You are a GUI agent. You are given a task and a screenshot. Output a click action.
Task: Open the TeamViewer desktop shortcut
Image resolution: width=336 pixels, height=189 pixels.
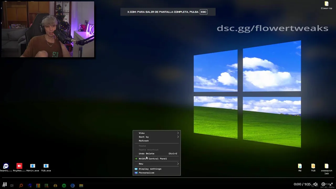click(x=6, y=167)
